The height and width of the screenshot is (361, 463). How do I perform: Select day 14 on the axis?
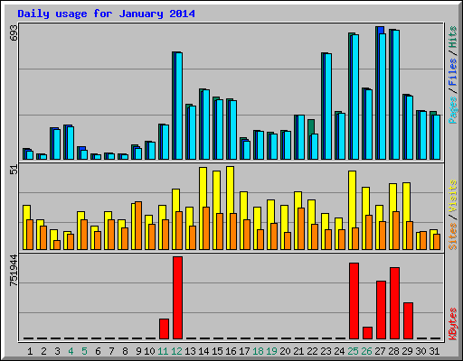[203, 351]
